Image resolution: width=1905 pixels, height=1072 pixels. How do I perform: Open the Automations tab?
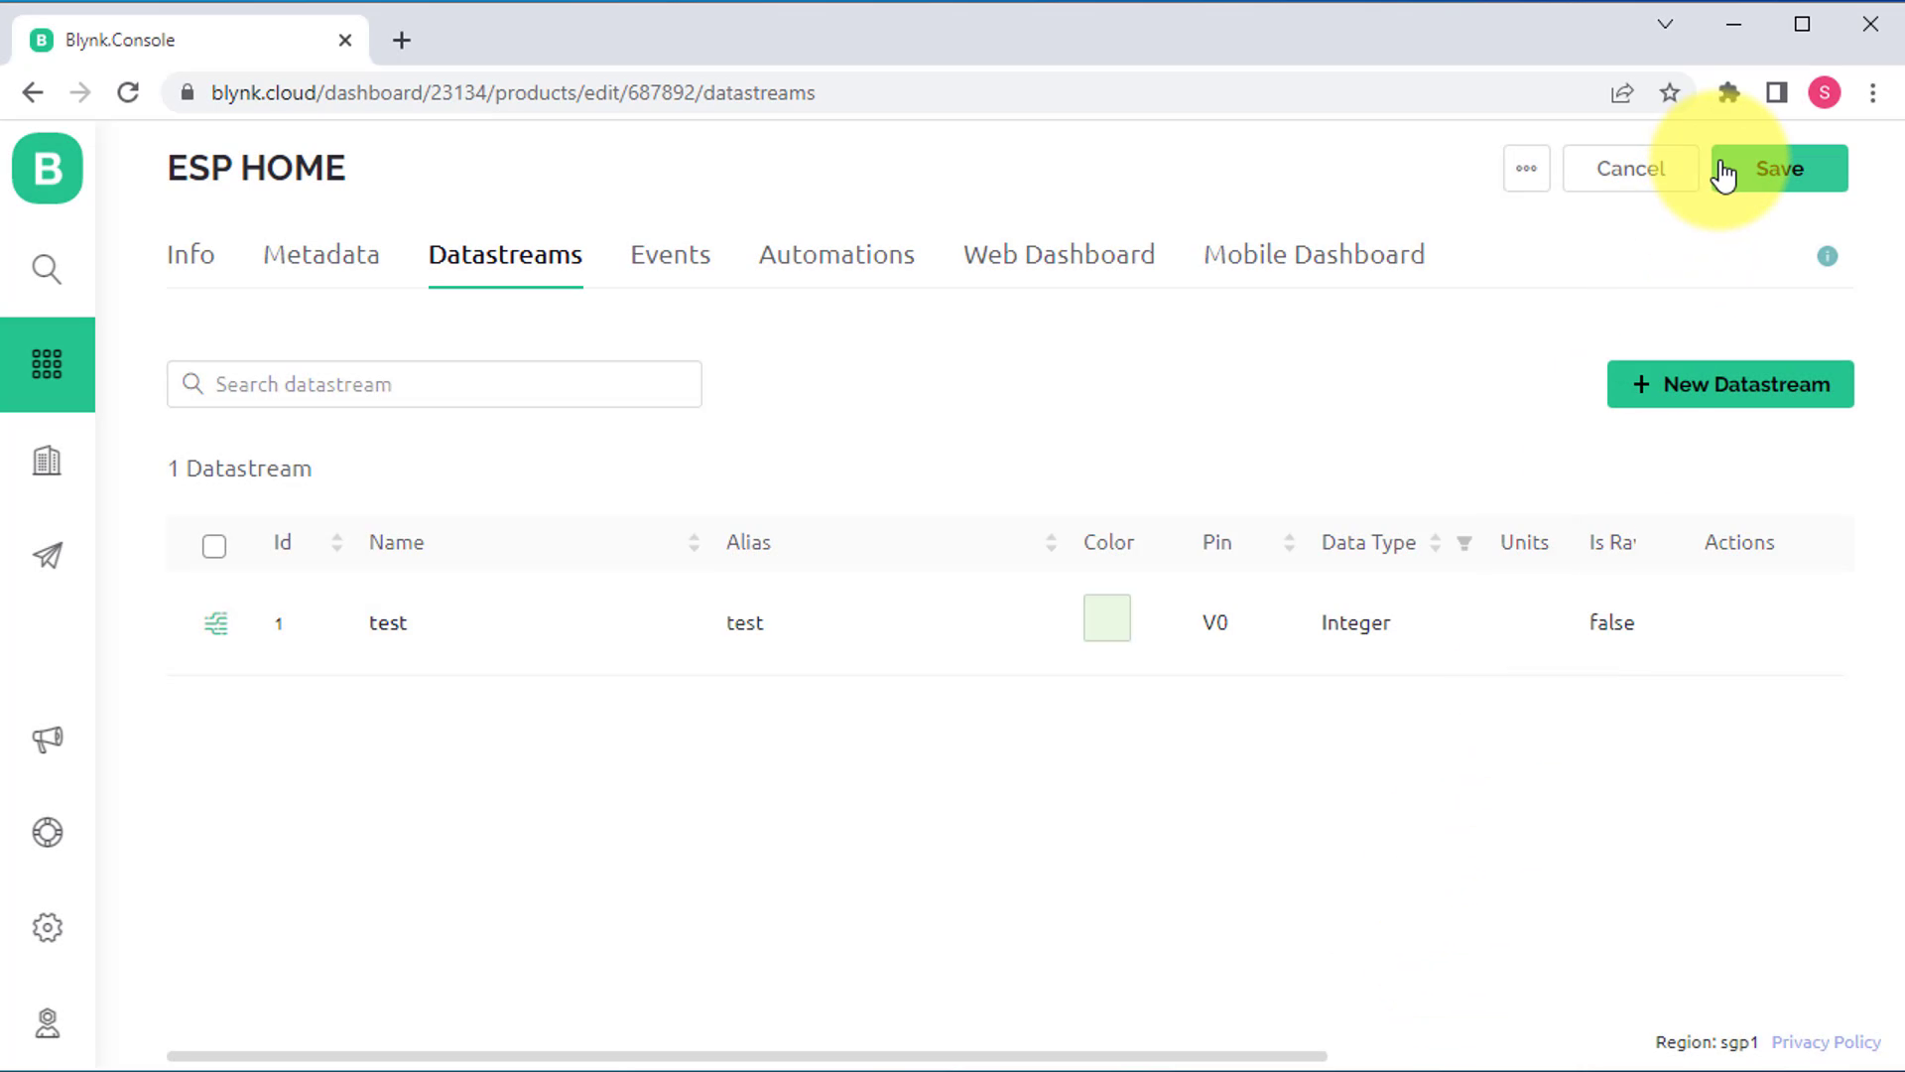click(x=836, y=255)
